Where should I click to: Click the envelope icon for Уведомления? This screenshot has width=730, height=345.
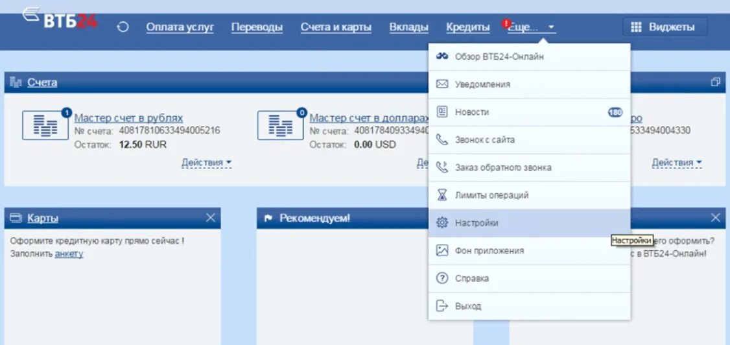(x=442, y=84)
